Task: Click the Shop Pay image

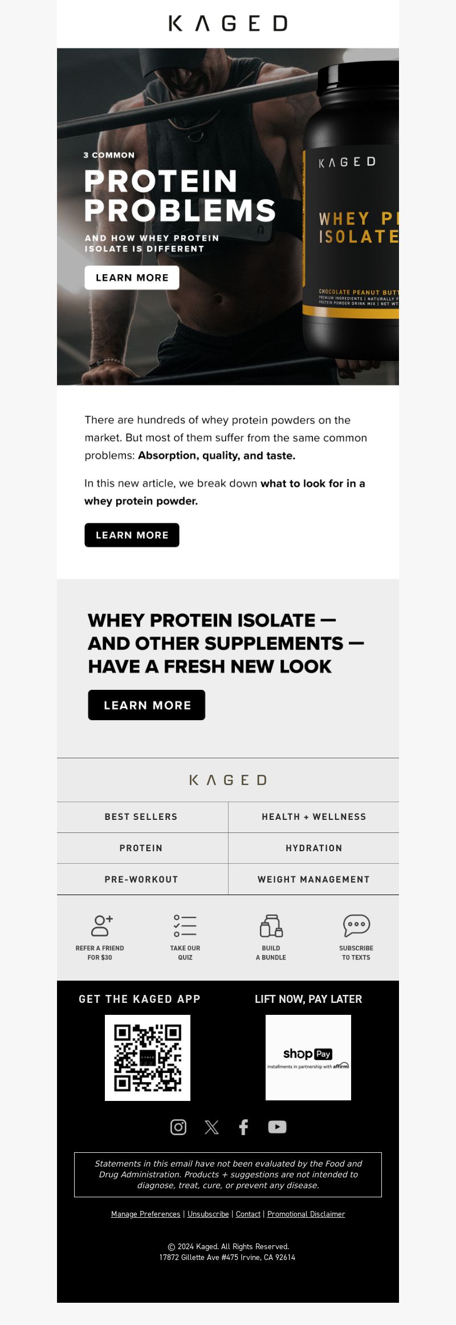Action: (x=308, y=1058)
